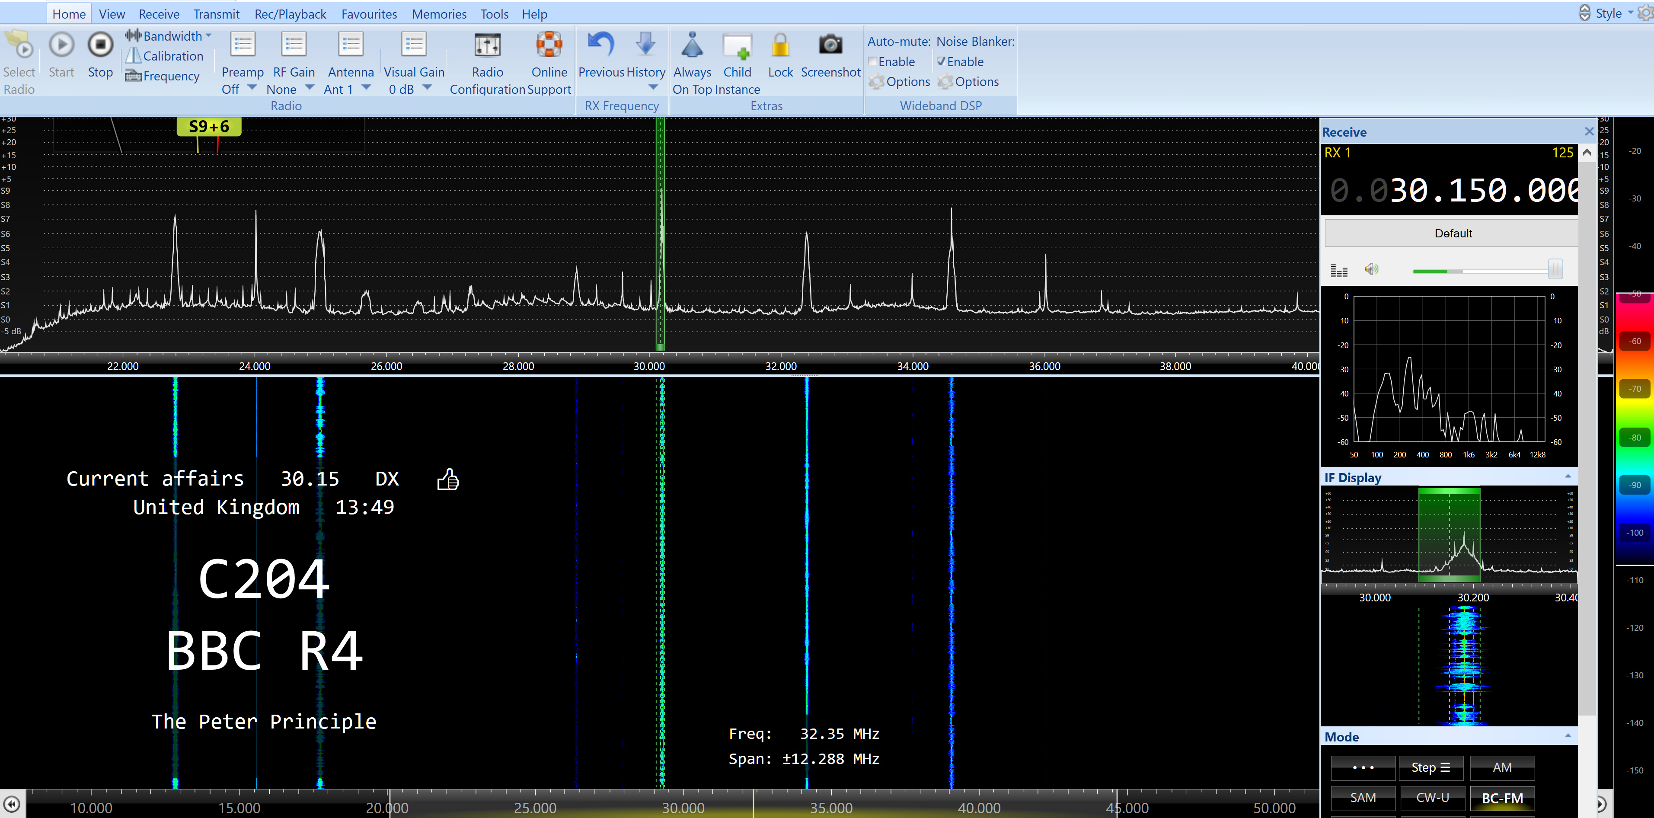Viewport: 1654px width, 818px height.
Task: Click the Lock padlock icon
Action: click(780, 45)
